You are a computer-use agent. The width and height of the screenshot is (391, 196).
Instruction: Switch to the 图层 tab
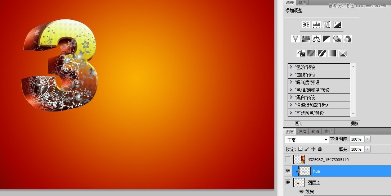(290, 132)
